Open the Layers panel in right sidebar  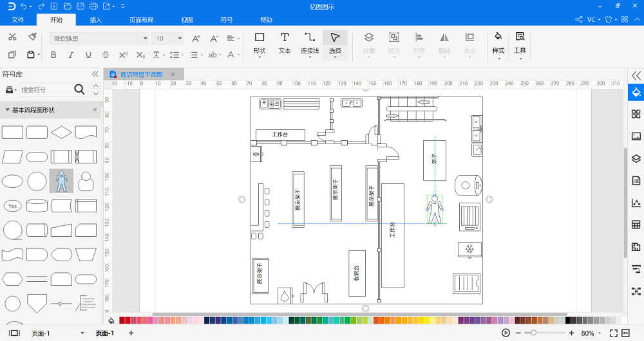pos(636,158)
